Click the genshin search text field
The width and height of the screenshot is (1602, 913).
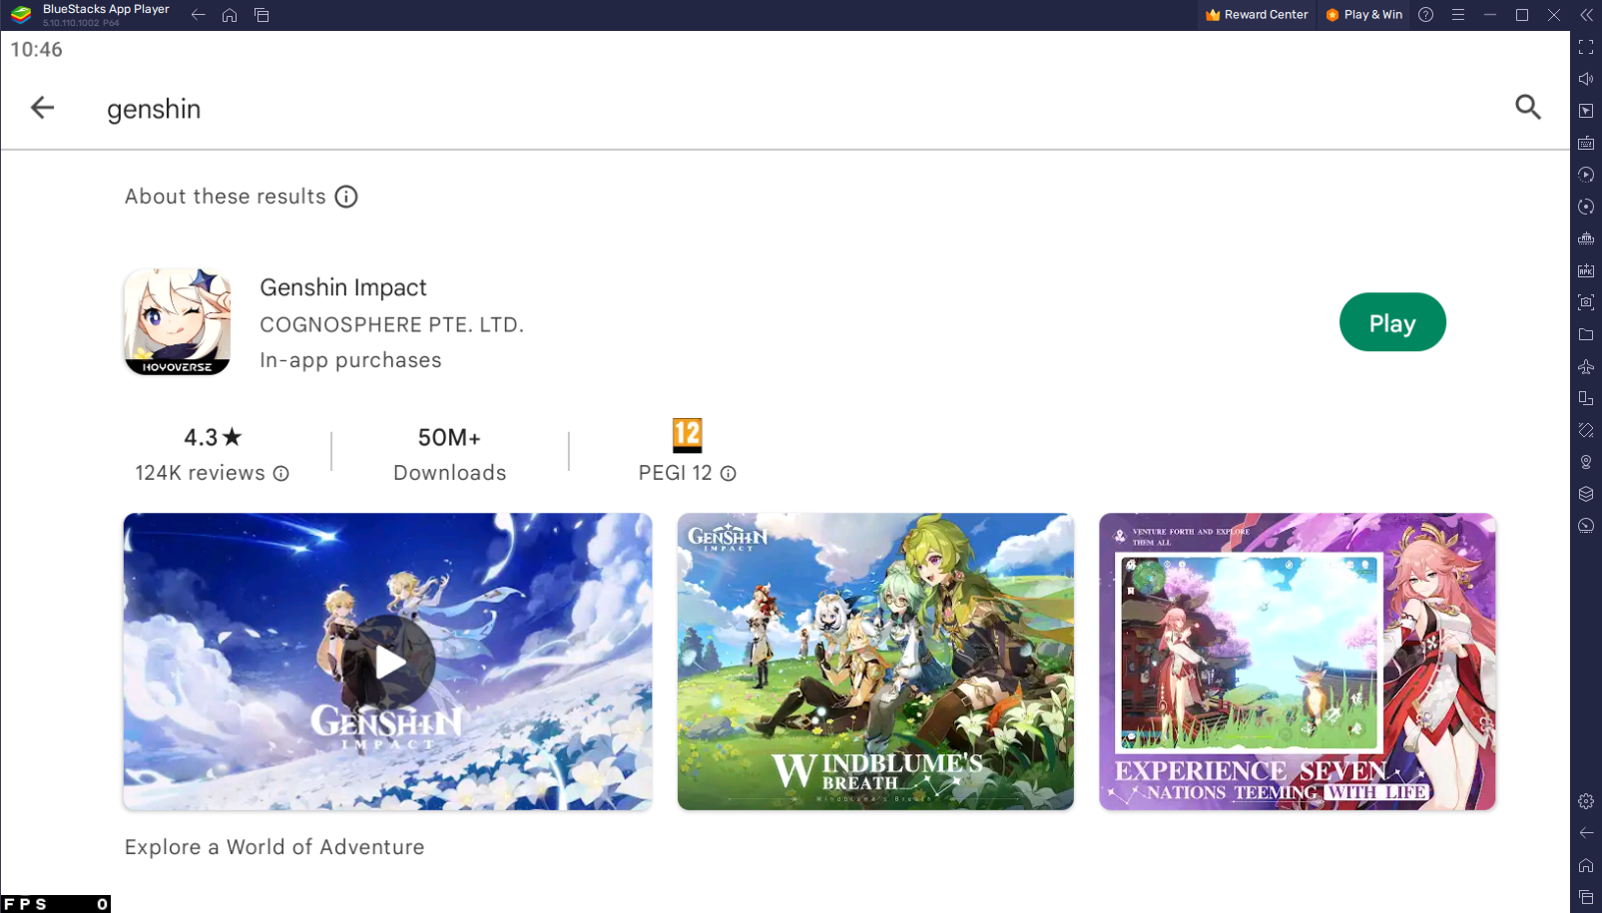(154, 109)
